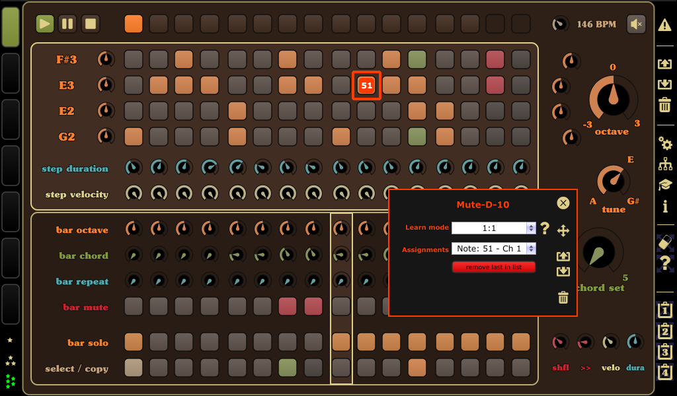Select clipboard 1 icon
The image size is (677, 396).
(665, 310)
